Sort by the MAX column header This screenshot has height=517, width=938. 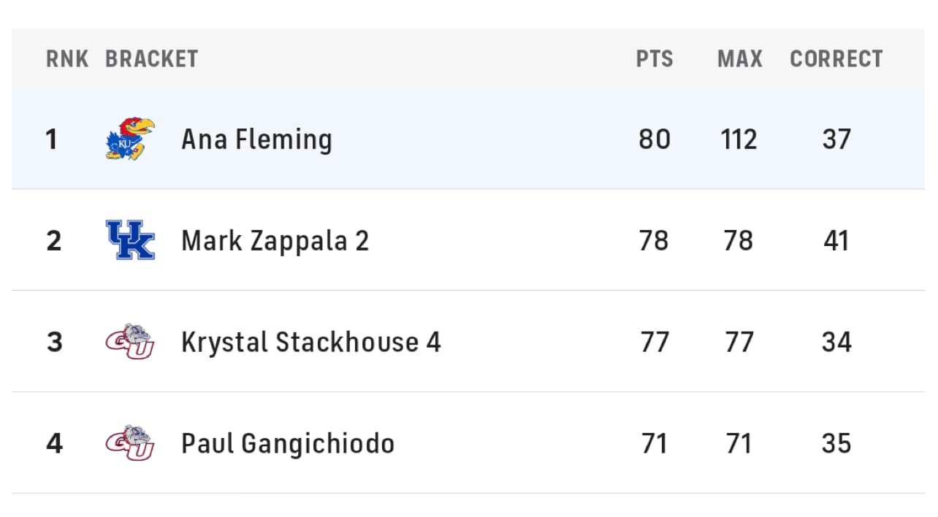tap(739, 59)
